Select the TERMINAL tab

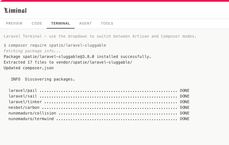point(61,23)
